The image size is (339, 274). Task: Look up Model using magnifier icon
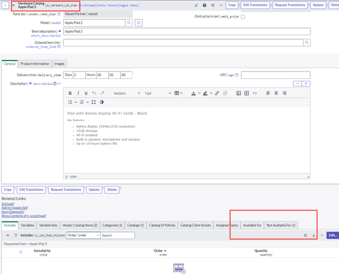pyautogui.click(x=129, y=23)
